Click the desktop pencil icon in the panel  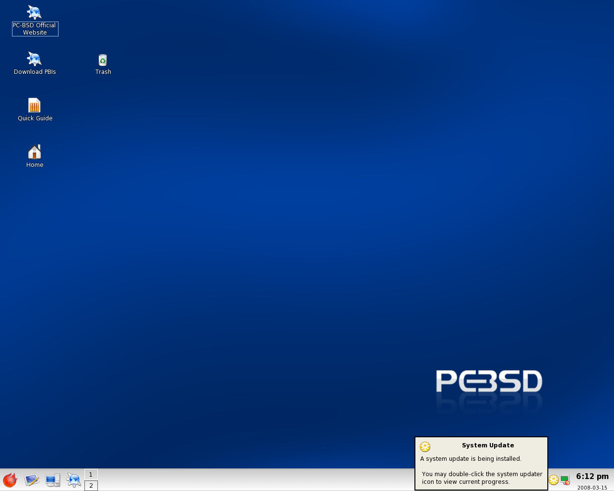32,480
